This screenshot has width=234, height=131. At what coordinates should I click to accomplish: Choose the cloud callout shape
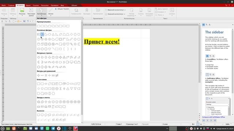[50, 115]
